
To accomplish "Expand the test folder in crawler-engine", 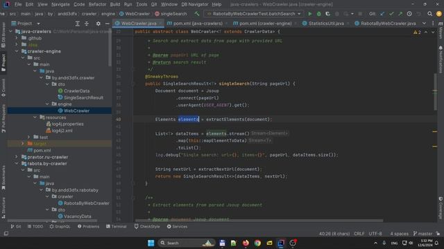I will [x=29, y=137].
